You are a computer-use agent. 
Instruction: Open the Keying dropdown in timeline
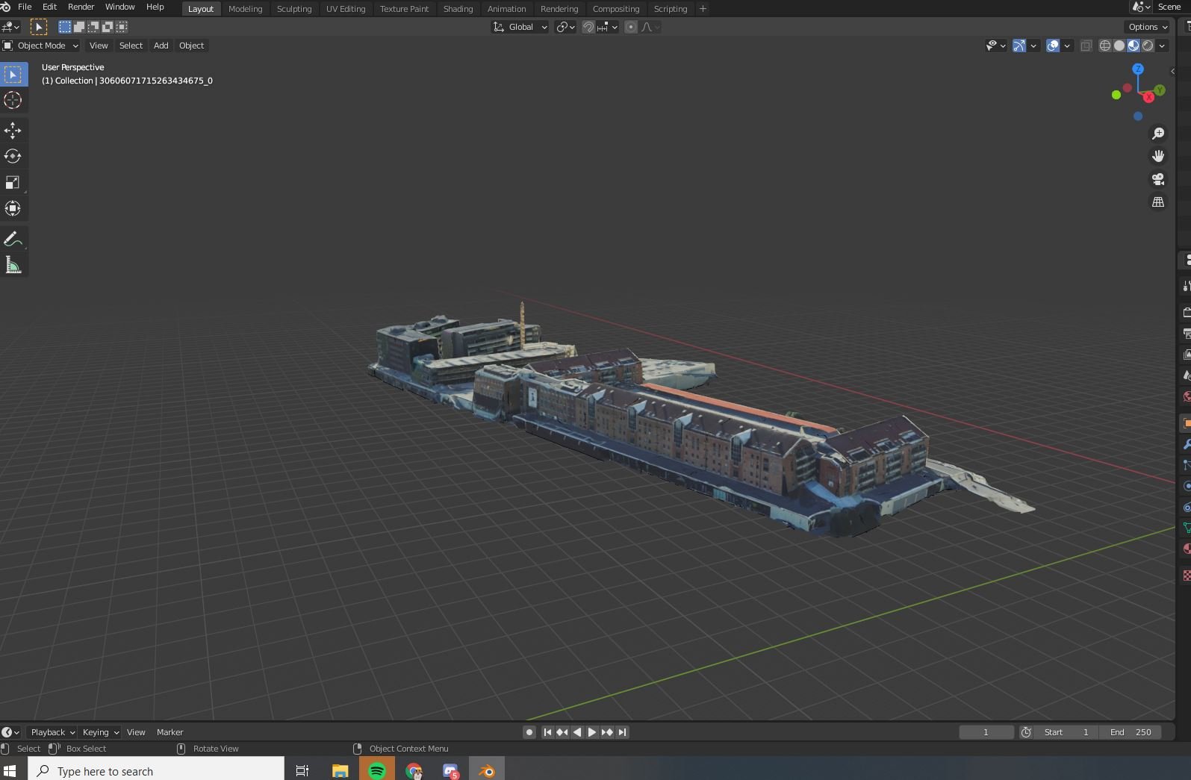[100, 732]
